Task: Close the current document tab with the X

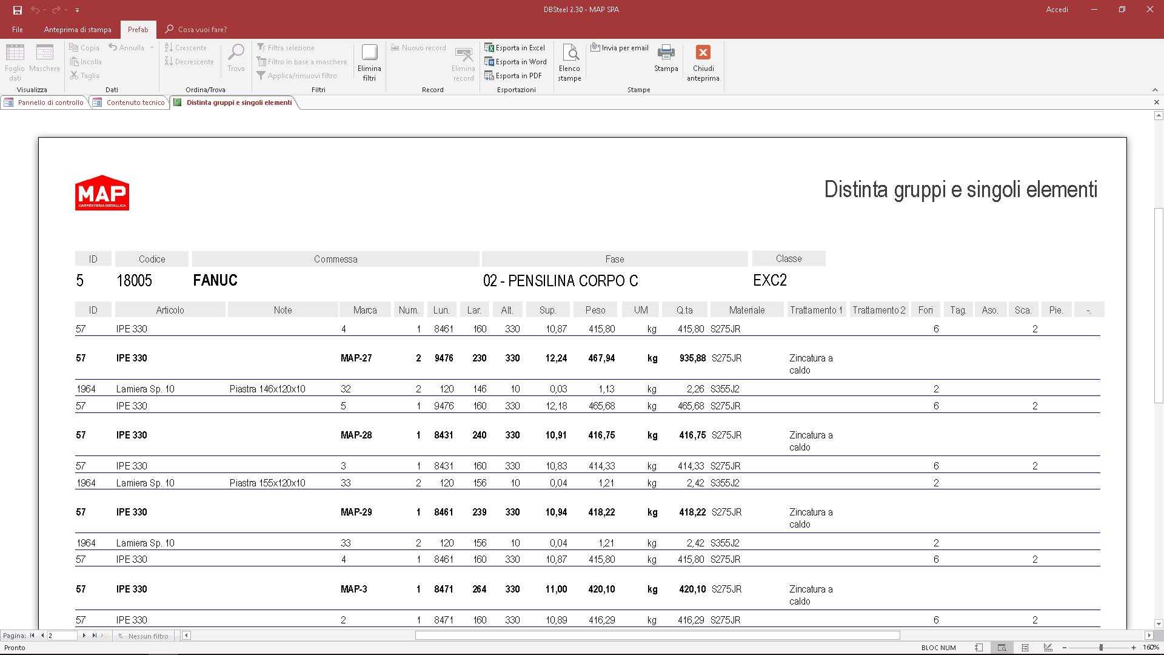Action: pos(1156,102)
